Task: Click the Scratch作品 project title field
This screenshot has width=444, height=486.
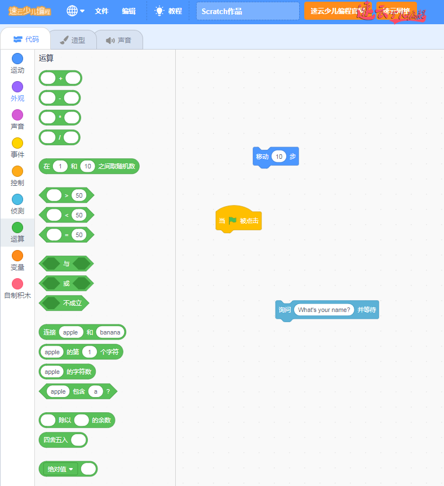Action: [247, 11]
